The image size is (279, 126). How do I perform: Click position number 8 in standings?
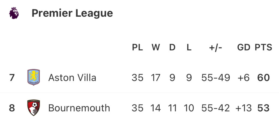pyautogui.click(x=12, y=108)
